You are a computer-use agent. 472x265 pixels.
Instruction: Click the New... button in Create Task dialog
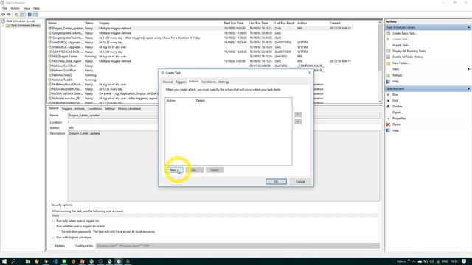click(174, 170)
